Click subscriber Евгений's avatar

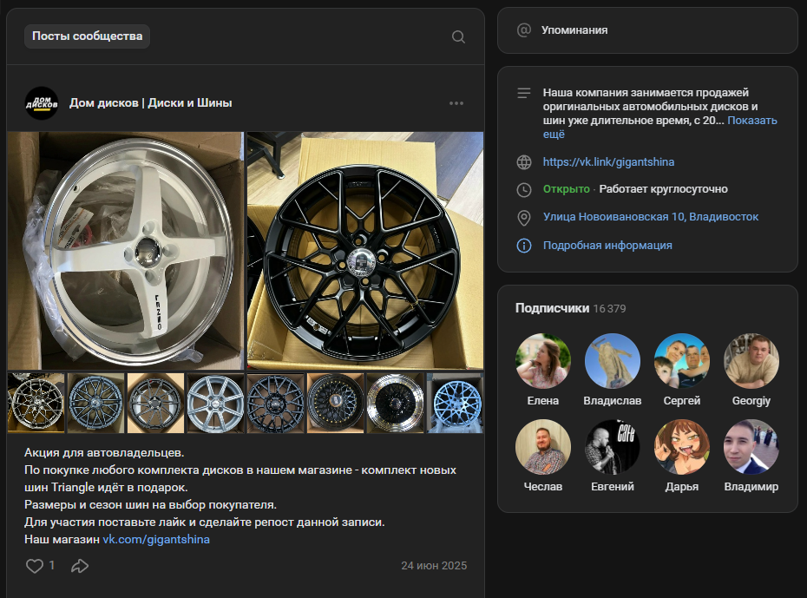(x=613, y=447)
